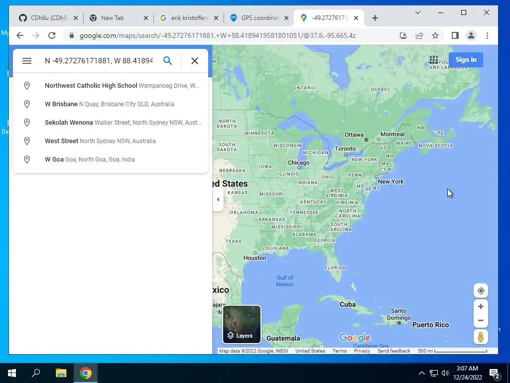Pick the W Goa suggestion
The height and width of the screenshot is (383, 510).
click(x=111, y=160)
